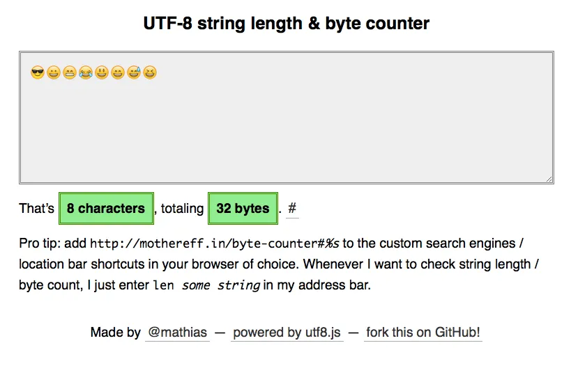Click the sixth emoji, left of sweat-drop emoji

[x=118, y=72]
